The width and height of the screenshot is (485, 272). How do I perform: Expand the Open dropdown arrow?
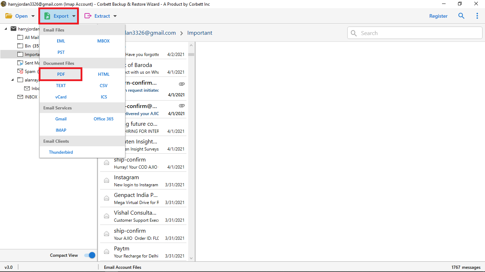(33, 16)
